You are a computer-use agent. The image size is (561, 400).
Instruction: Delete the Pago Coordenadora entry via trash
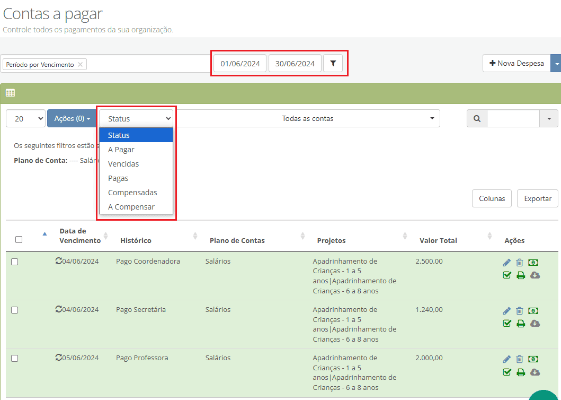[520, 263]
